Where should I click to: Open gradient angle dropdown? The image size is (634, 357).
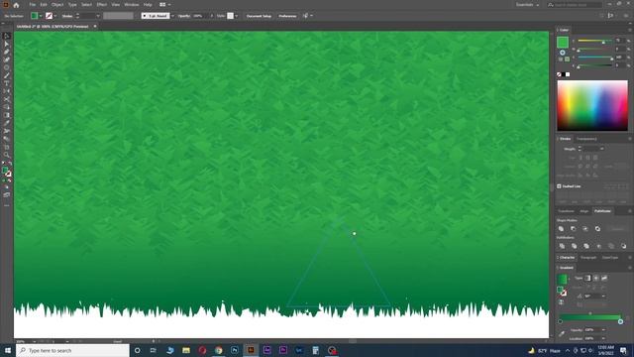(x=603, y=296)
